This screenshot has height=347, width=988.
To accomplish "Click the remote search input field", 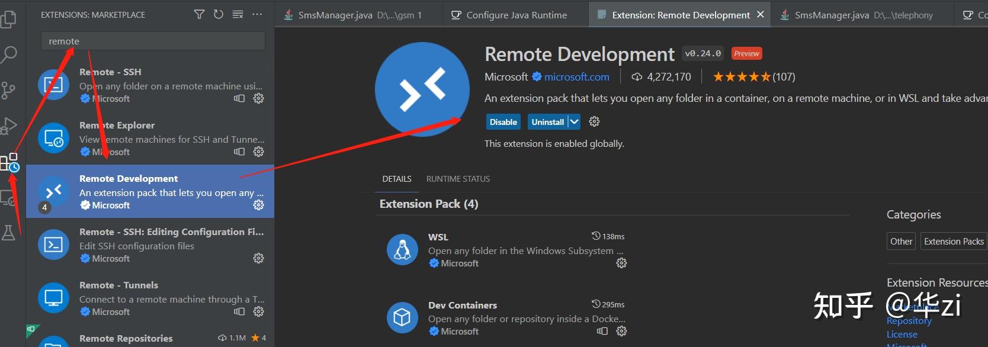I will coord(153,41).
